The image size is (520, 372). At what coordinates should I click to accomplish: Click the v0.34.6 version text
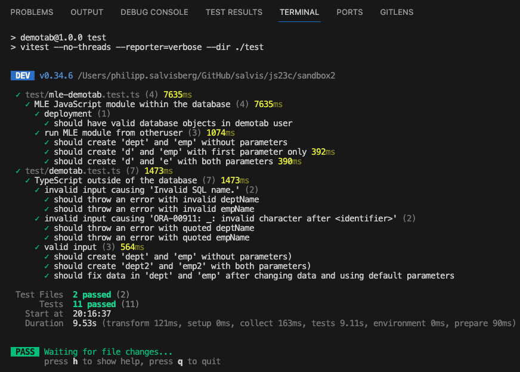point(56,76)
